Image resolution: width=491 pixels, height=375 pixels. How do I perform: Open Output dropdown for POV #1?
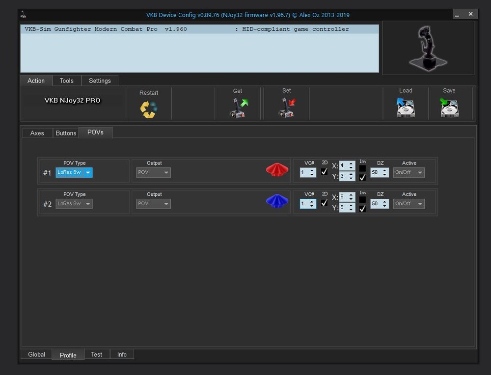pyautogui.click(x=153, y=172)
